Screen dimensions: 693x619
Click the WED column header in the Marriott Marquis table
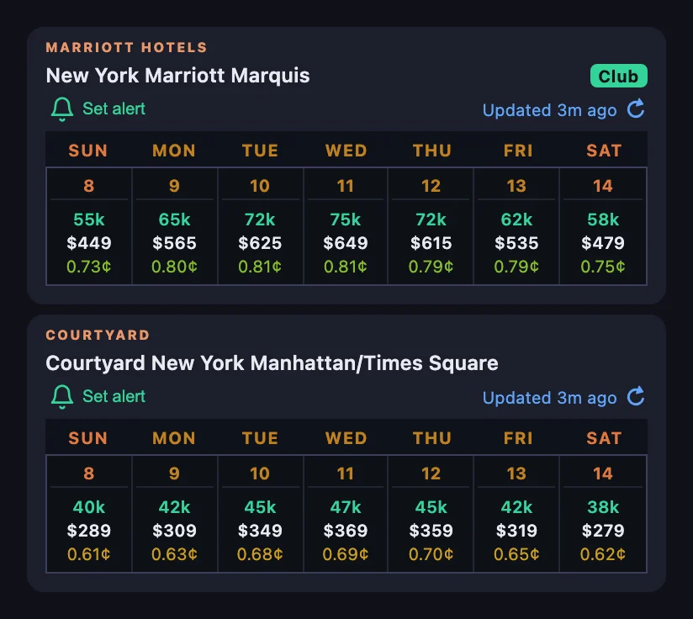coord(346,151)
